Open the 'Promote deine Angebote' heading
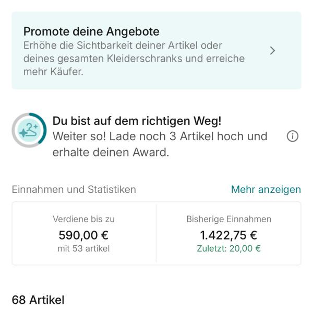313x320 pixels. [x=91, y=31]
